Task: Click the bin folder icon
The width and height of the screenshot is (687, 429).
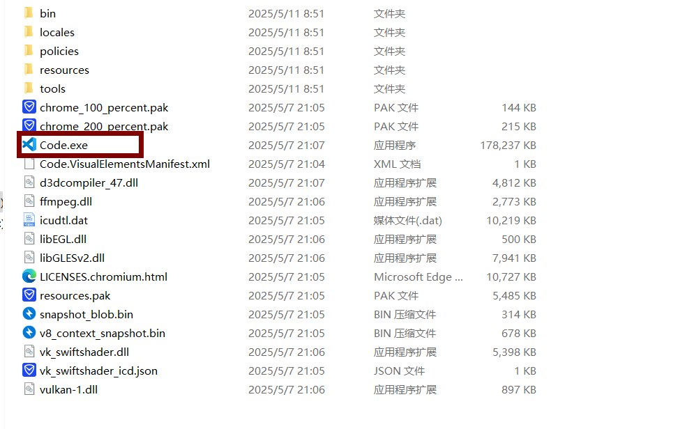Action: (29, 13)
